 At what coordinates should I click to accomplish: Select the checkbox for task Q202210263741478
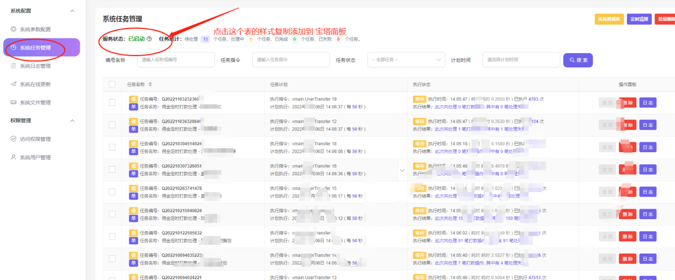click(x=112, y=192)
